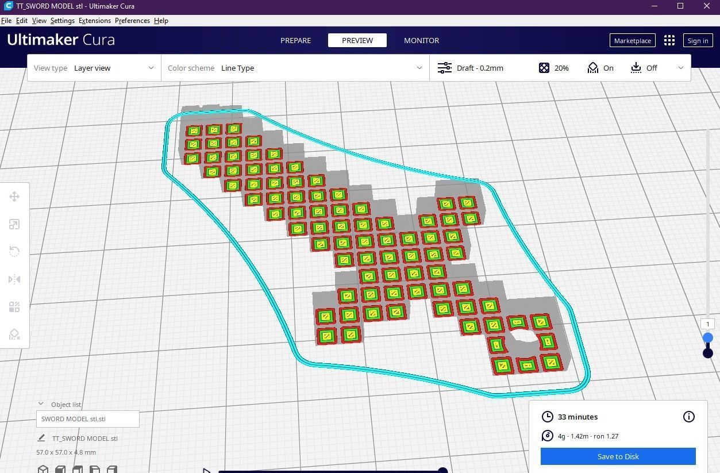The image size is (720, 473).
Task: Open the Extensions menu
Action: (95, 21)
